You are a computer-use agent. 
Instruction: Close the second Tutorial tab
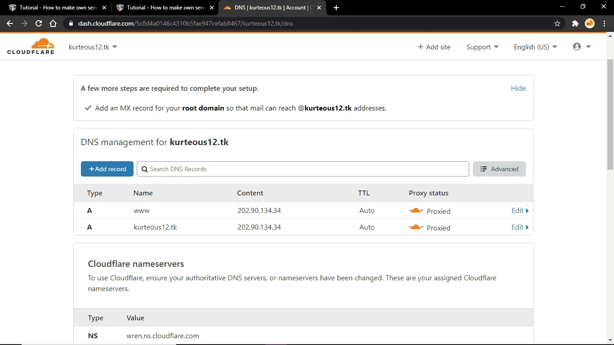(x=212, y=8)
